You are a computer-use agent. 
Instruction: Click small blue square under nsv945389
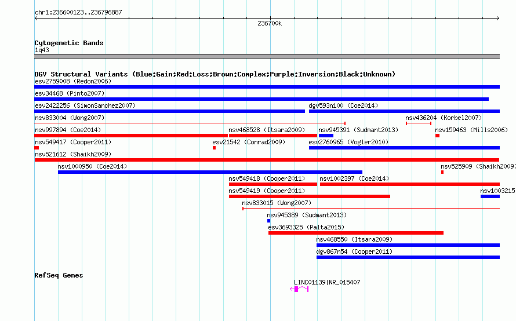click(x=268, y=221)
